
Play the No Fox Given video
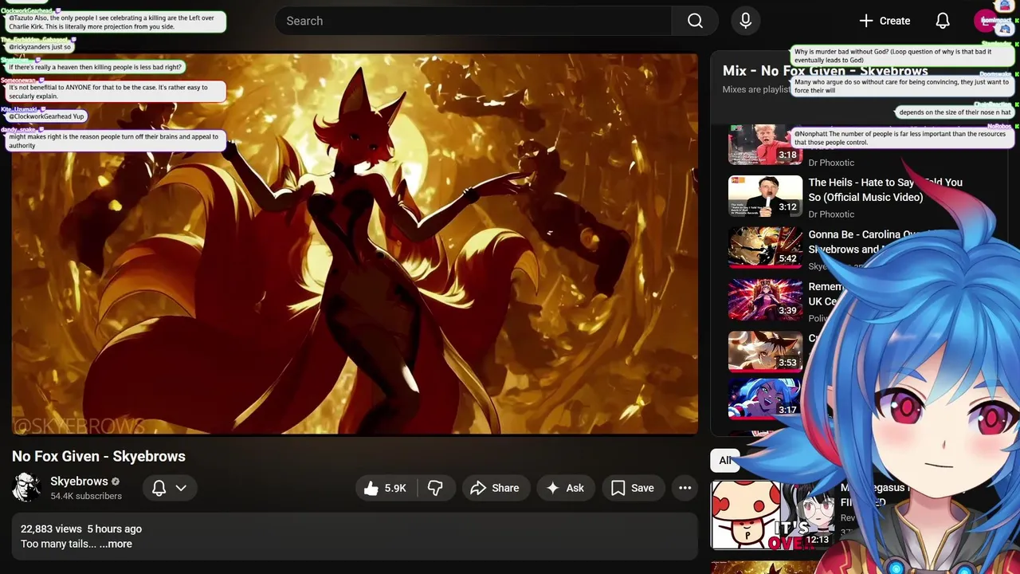click(x=355, y=244)
